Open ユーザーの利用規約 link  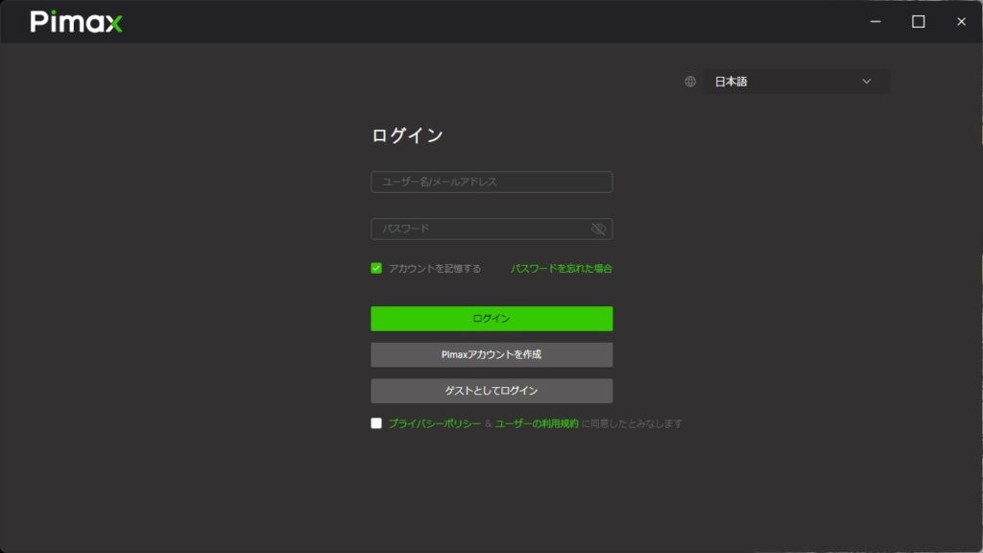click(537, 423)
